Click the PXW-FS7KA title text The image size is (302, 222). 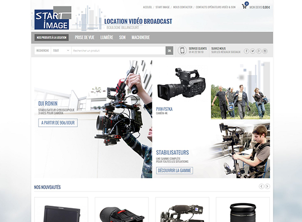tap(164, 109)
